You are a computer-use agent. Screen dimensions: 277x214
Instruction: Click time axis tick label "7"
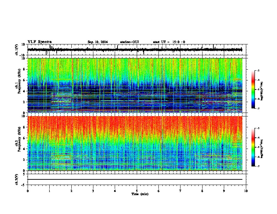tap(180, 191)
